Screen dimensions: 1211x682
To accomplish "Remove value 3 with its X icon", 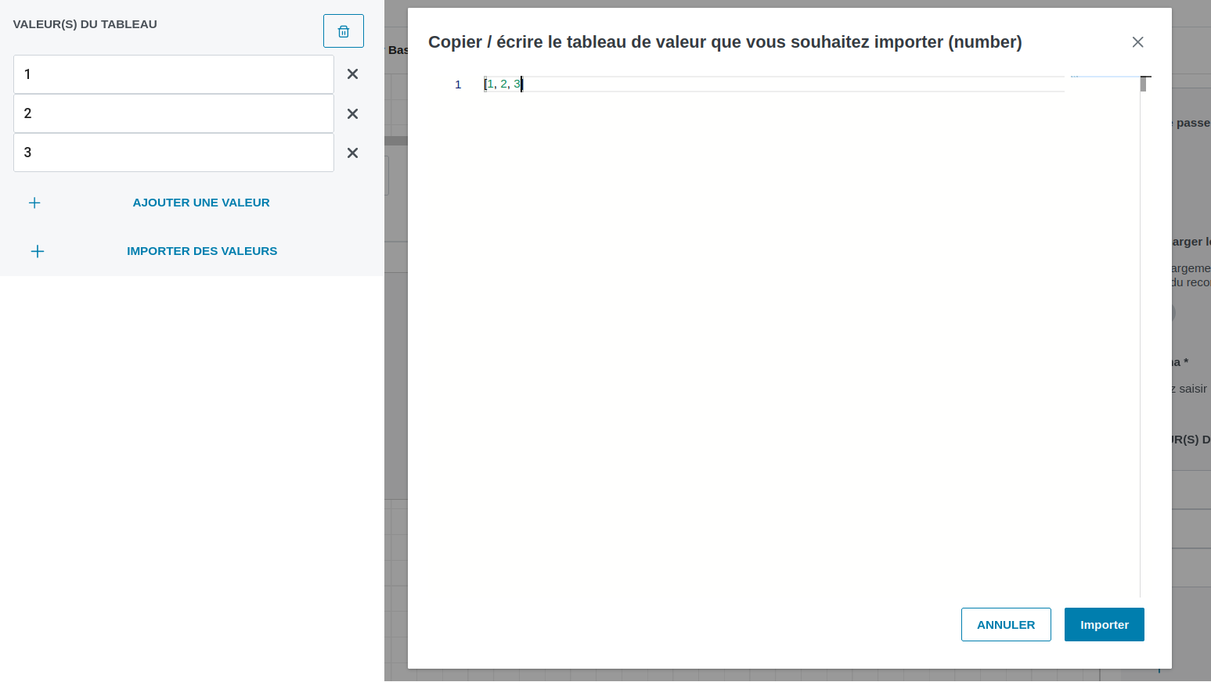I will click(x=352, y=153).
